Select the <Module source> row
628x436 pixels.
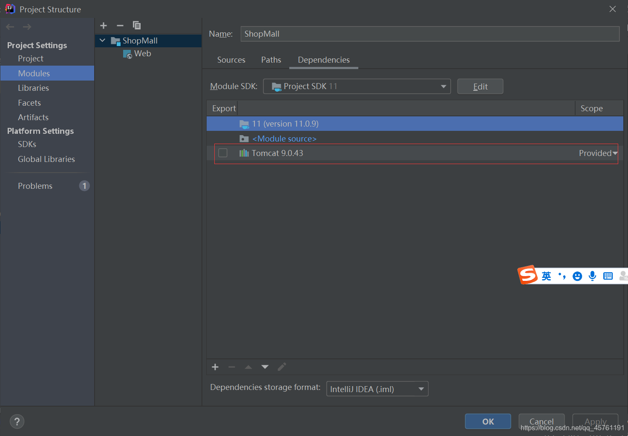(415, 139)
